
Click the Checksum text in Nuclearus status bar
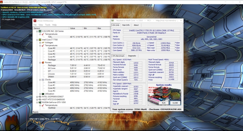point(165,109)
